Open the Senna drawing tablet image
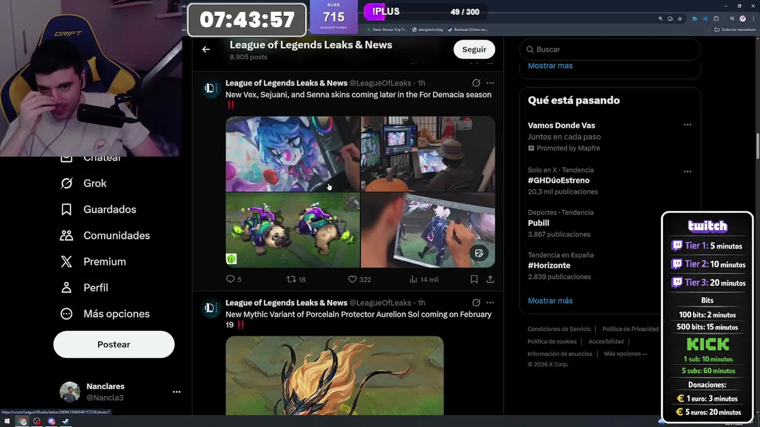This screenshot has width=760, height=427. (x=428, y=230)
